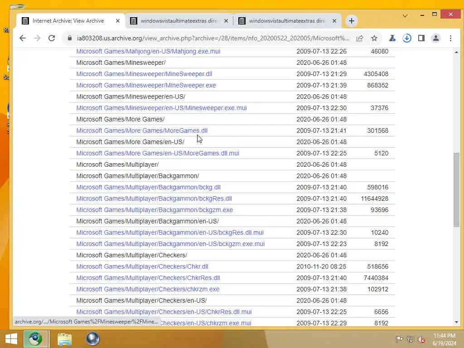Click the 'Microsoft Games/Multiplayer/Checkers/' row text
Viewport: 464px width, 348px height.
click(x=132, y=255)
